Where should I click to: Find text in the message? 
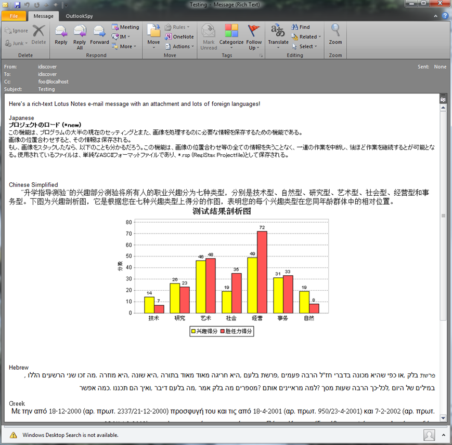point(300,27)
